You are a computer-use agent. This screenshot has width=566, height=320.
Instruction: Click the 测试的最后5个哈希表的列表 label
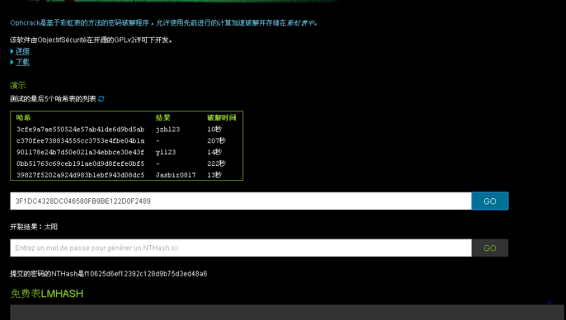tap(53, 99)
